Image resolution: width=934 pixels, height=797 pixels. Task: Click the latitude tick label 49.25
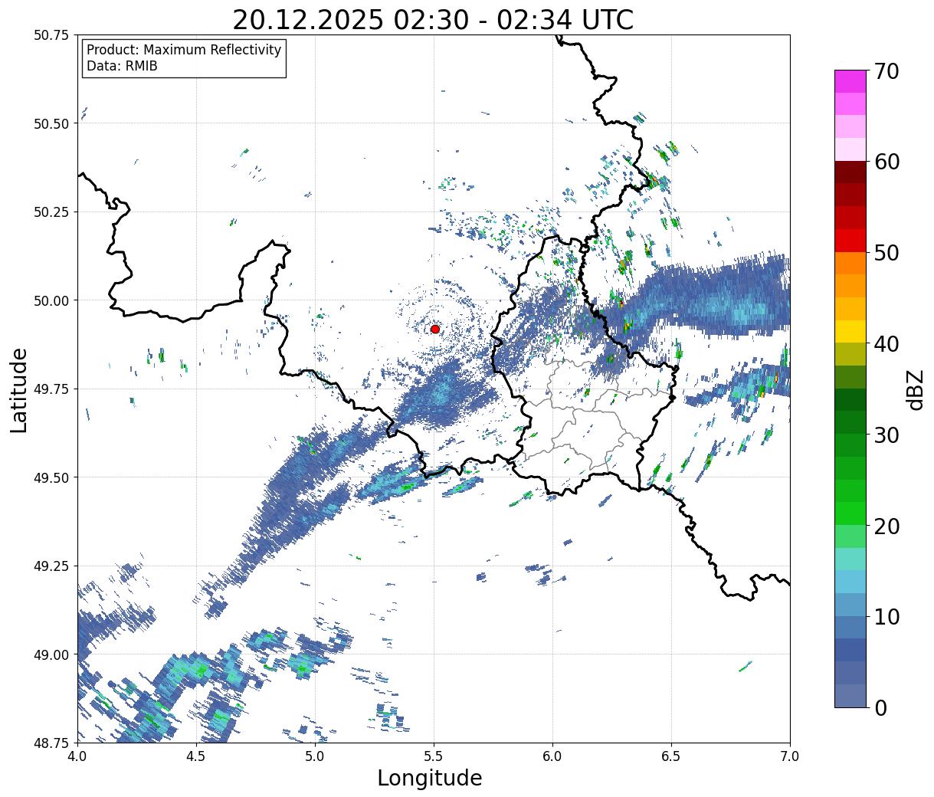(x=51, y=566)
